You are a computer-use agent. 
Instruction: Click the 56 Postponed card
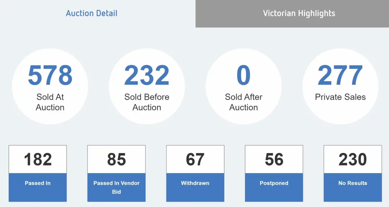pyautogui.click(x=274, y=174)
